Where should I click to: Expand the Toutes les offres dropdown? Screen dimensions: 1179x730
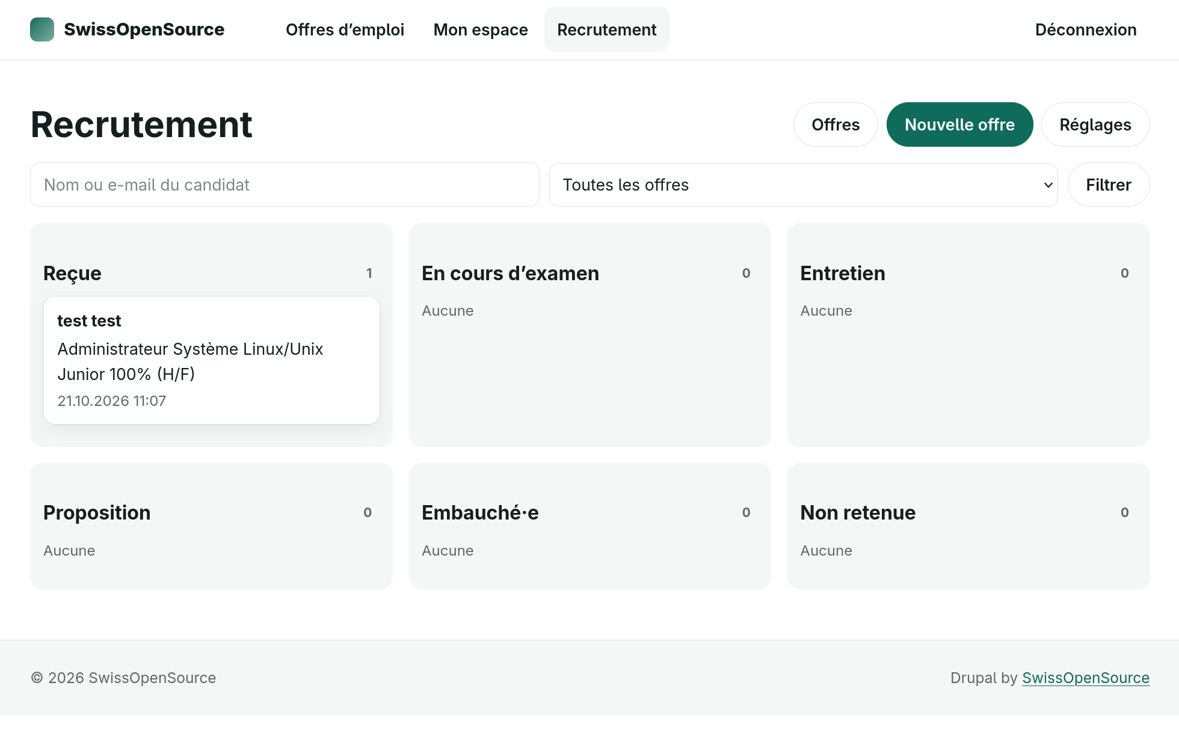803,185
